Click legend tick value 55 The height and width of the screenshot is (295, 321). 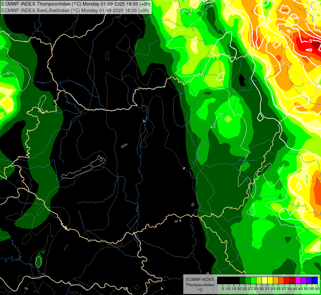click(312, 289)
